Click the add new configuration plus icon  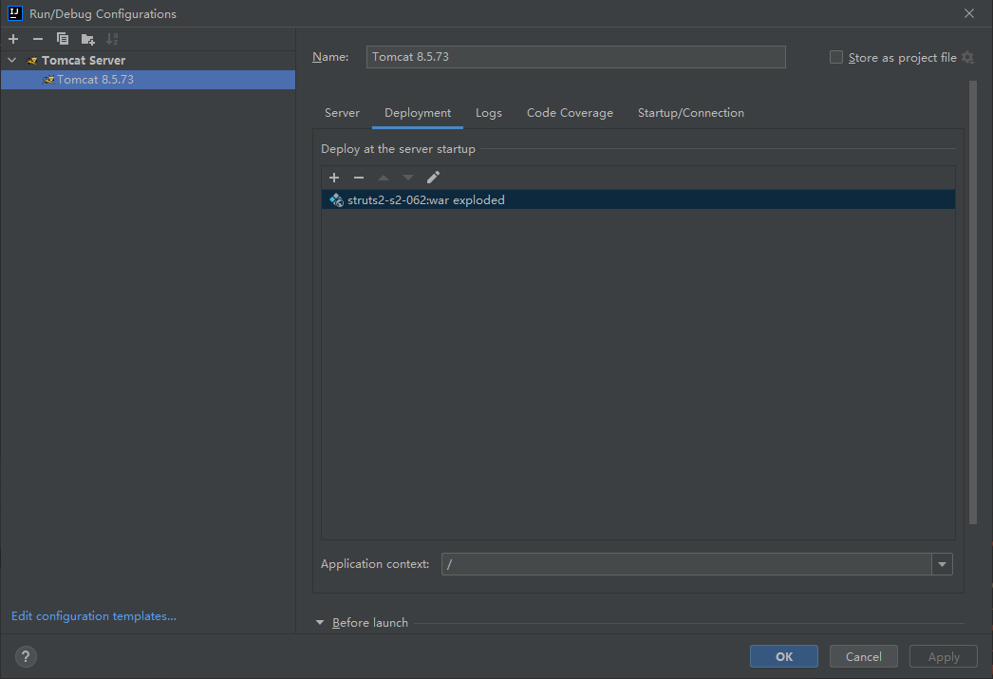click(13, 39)
